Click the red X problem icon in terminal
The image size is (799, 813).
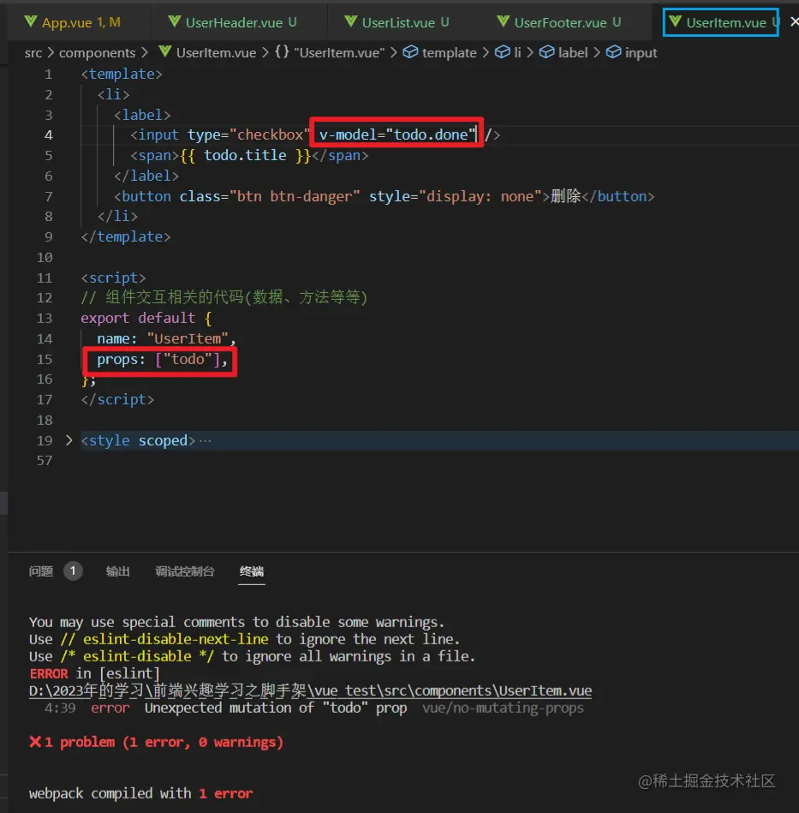(35, 742)
